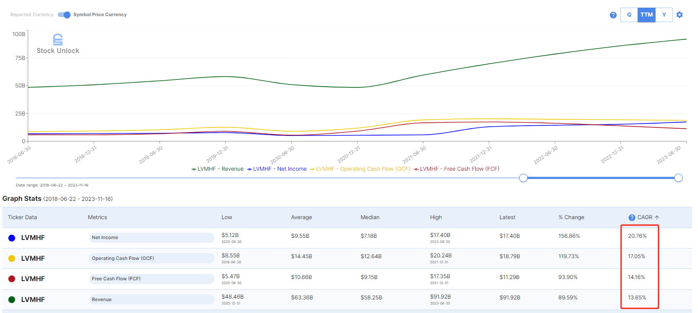The height and width of the screenshot is (313, 698).
Task: Click the yellow Operating Cash Flow color dot
Action: pos(12,258)
